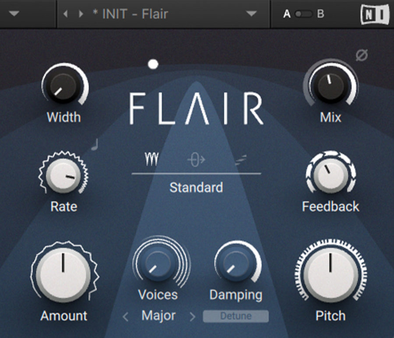394x338 pixels.
Task: Click the NI logo in the header
Action: click(374, 14)
